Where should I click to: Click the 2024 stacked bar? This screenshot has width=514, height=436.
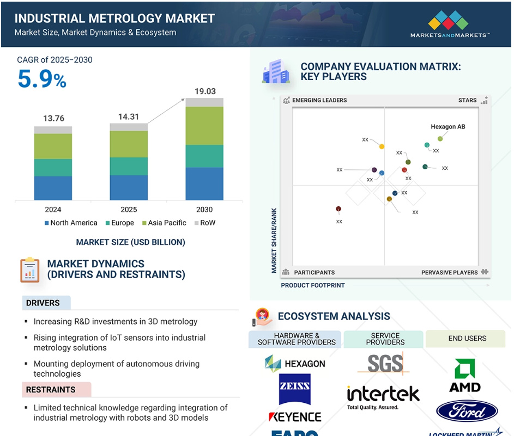(x=53, y=163)
